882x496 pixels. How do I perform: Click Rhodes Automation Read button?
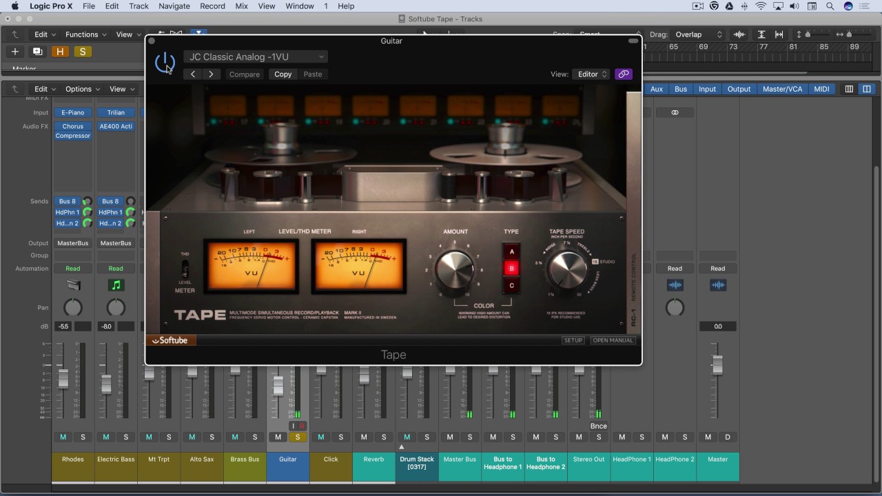(72, 269)
